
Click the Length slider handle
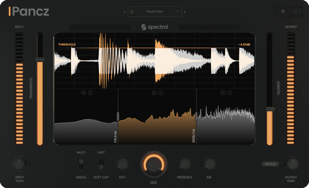[x=270, y=109]
